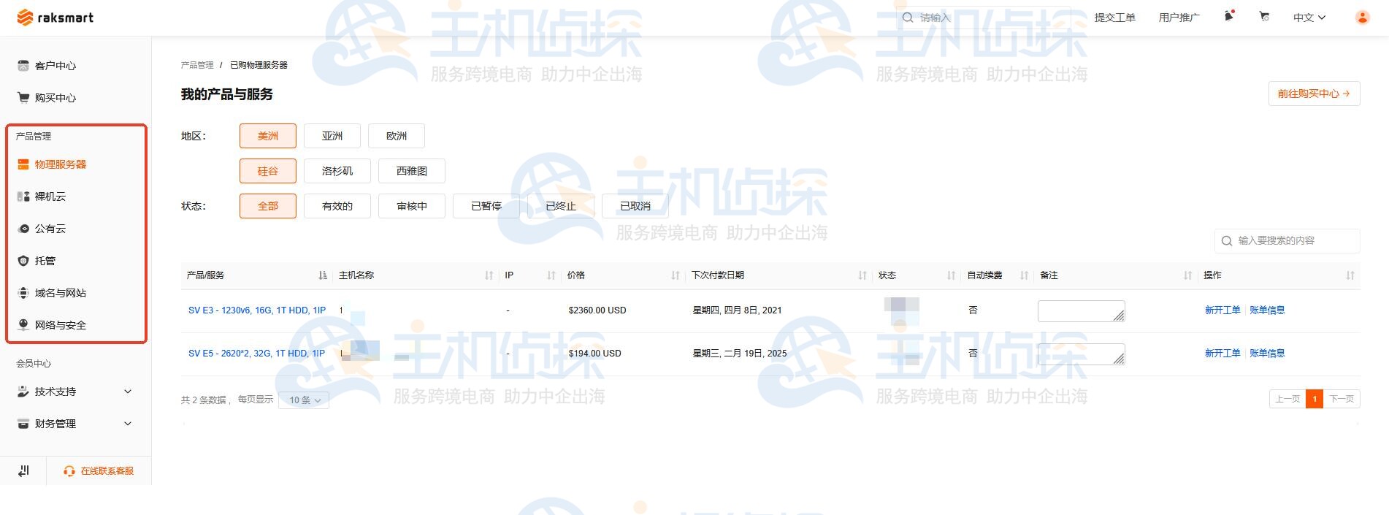Click the remark box for SV E3 row
The width and height of the screenshot is (1389, 515).
[1081, 311]
